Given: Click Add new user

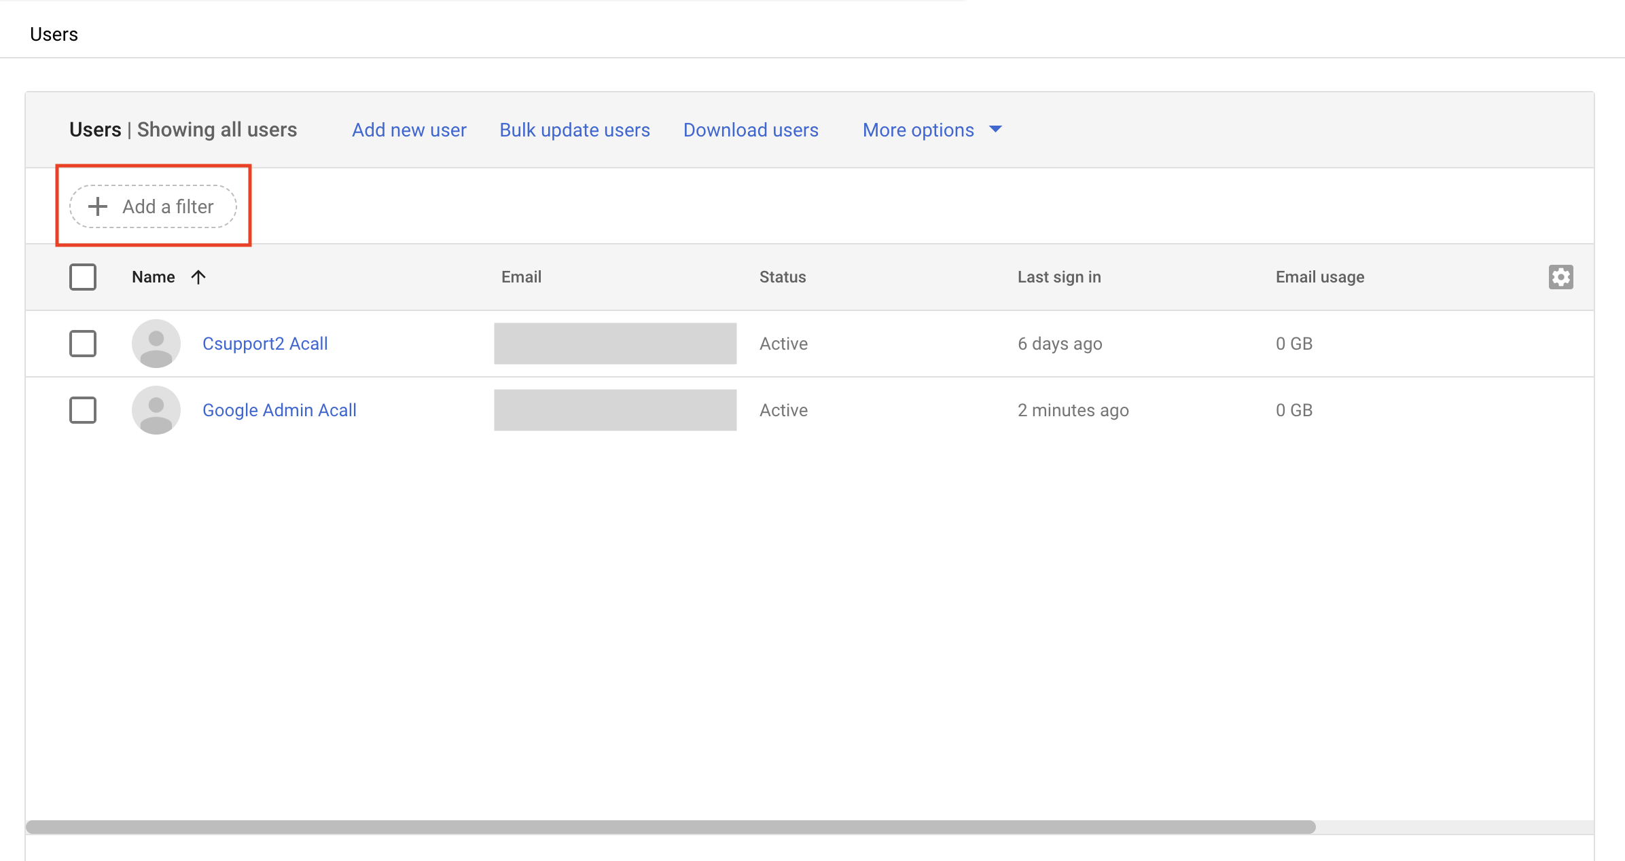Looking at the screenshot, I should (409, 130).
